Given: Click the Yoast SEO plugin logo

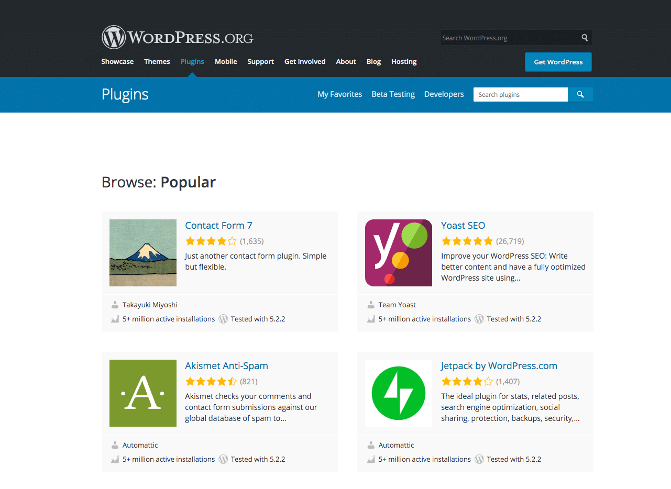Looking at the screenshot, I should click(398, 253).
